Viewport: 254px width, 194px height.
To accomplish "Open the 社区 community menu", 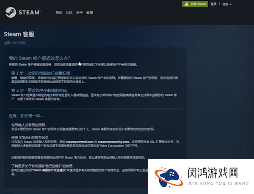I will click(x=69, y=13).
